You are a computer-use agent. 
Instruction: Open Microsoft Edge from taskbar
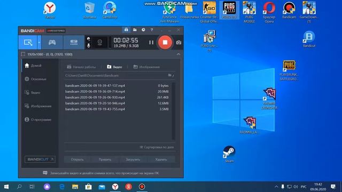click(x=62, y=187)
